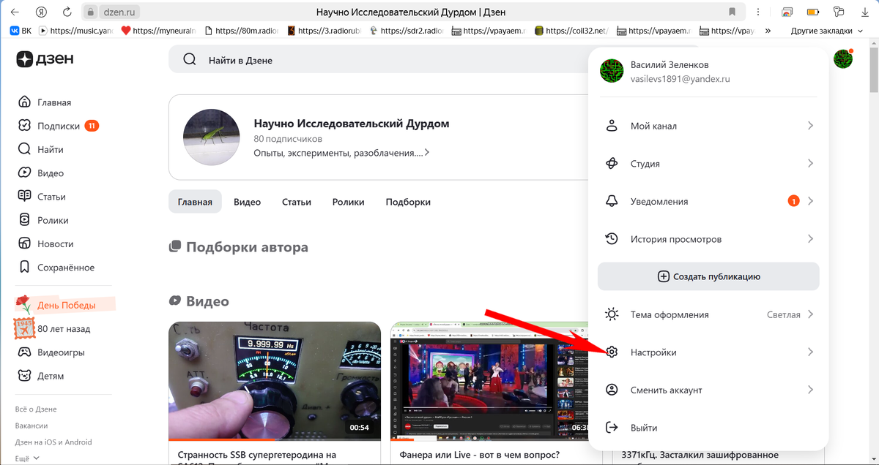Open Настройки from the profile menu
Viewport: 879px width, 465px height.
(708, 352)
